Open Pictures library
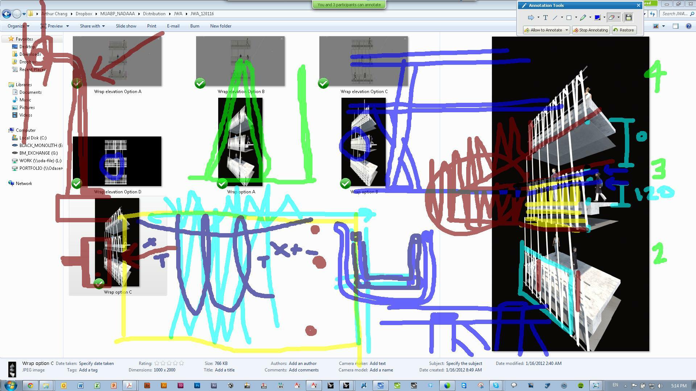This screenshot has width=696, height=391. [27, 108]
